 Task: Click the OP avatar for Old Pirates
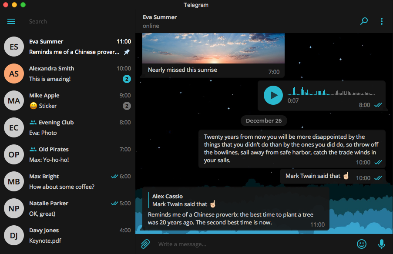point(14,154)
